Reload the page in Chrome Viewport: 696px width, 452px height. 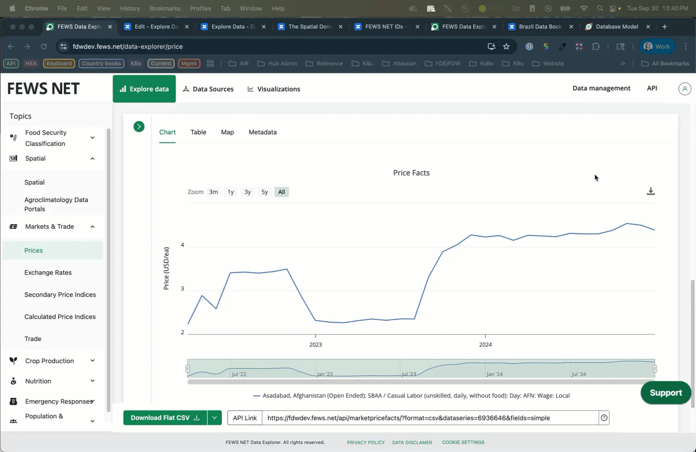(44, 46)
